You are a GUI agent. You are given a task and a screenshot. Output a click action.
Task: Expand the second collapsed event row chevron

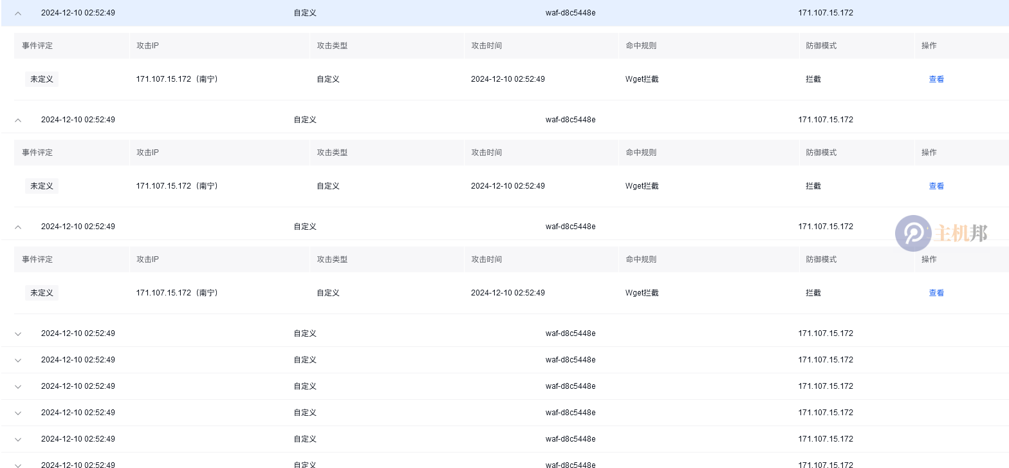pos(18,360)
